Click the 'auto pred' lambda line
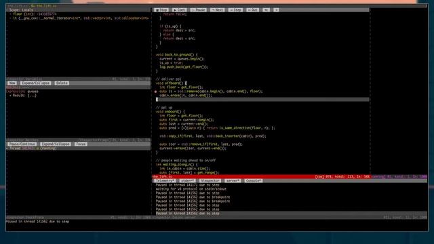This screenshot has height=244, width=434. pyautogui.click(x=217, y=128)
